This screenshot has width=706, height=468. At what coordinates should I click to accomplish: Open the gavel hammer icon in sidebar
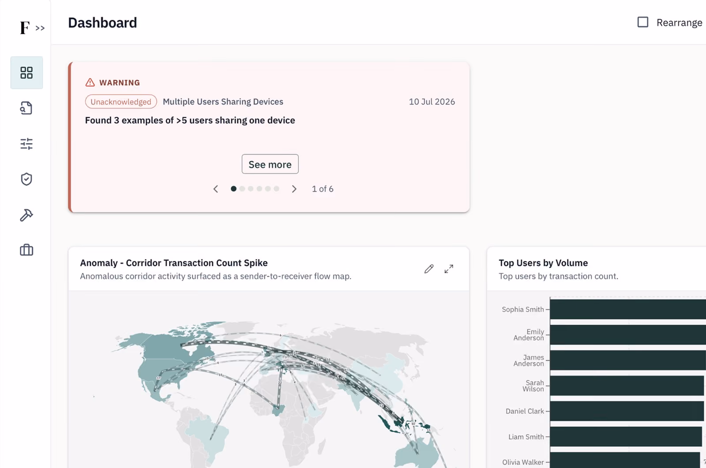pyautogui.click(x=26, y=215)
